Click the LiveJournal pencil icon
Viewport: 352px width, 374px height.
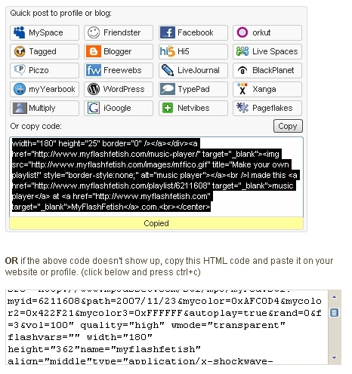point(167,70)
